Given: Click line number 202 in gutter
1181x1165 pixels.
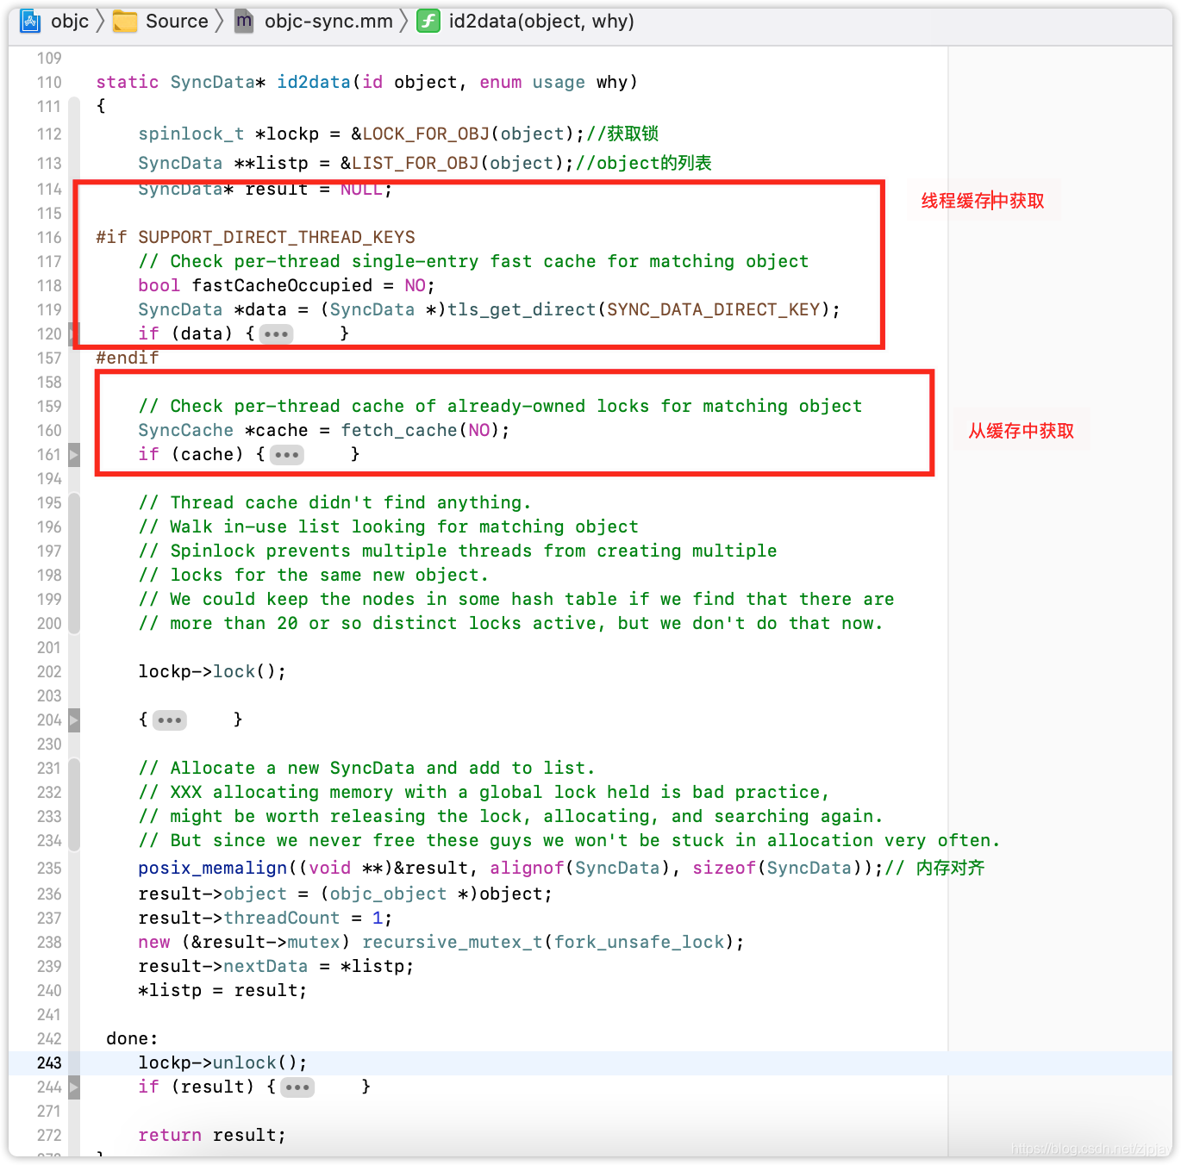Looking at the screenshot, I should (x=49, y=671).
